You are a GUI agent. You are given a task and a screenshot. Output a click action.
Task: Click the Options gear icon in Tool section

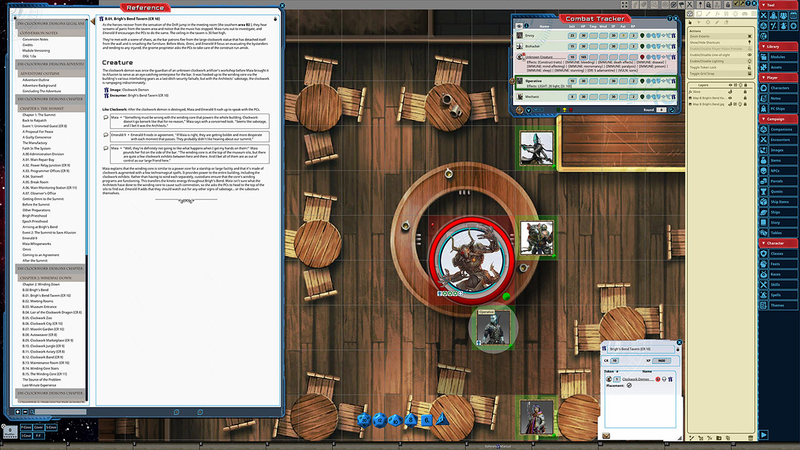[x=792, y=26]
